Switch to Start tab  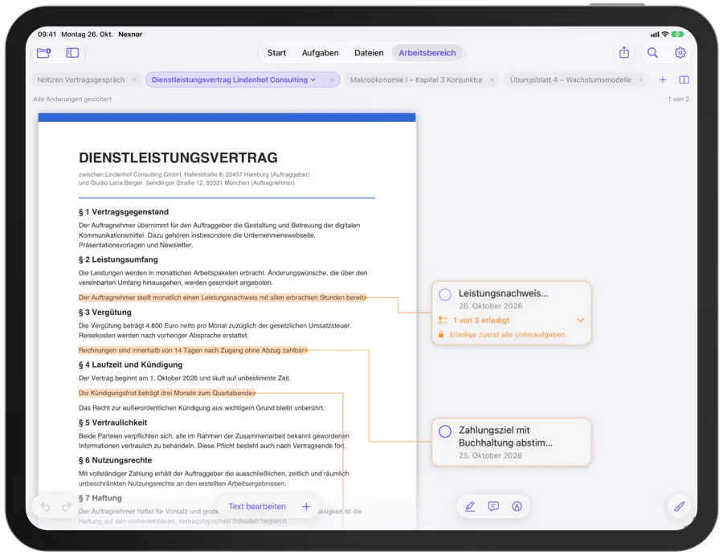click(x=276, y=53)
